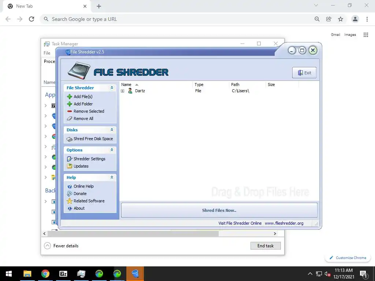Click the Task Manager scrollbar left arrow
The width and height of the screenshot is (375, 281).
[x=44, y=233]
